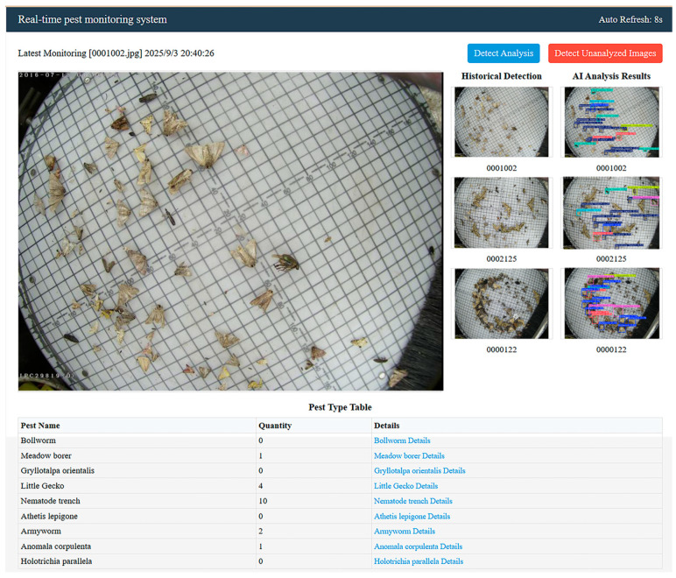Click the Detect Analysis button
The image size is (676, 578).
503,53
